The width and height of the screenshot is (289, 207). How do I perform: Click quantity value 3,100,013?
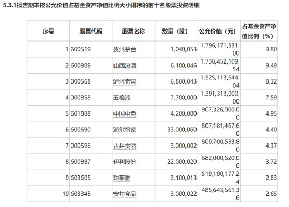click(x=183, y=178)
